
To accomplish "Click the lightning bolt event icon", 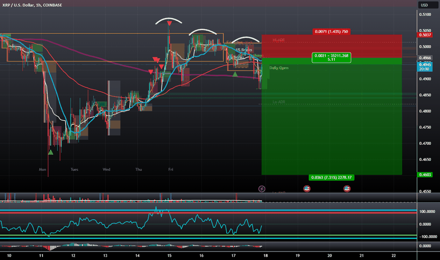I will 262,189.
